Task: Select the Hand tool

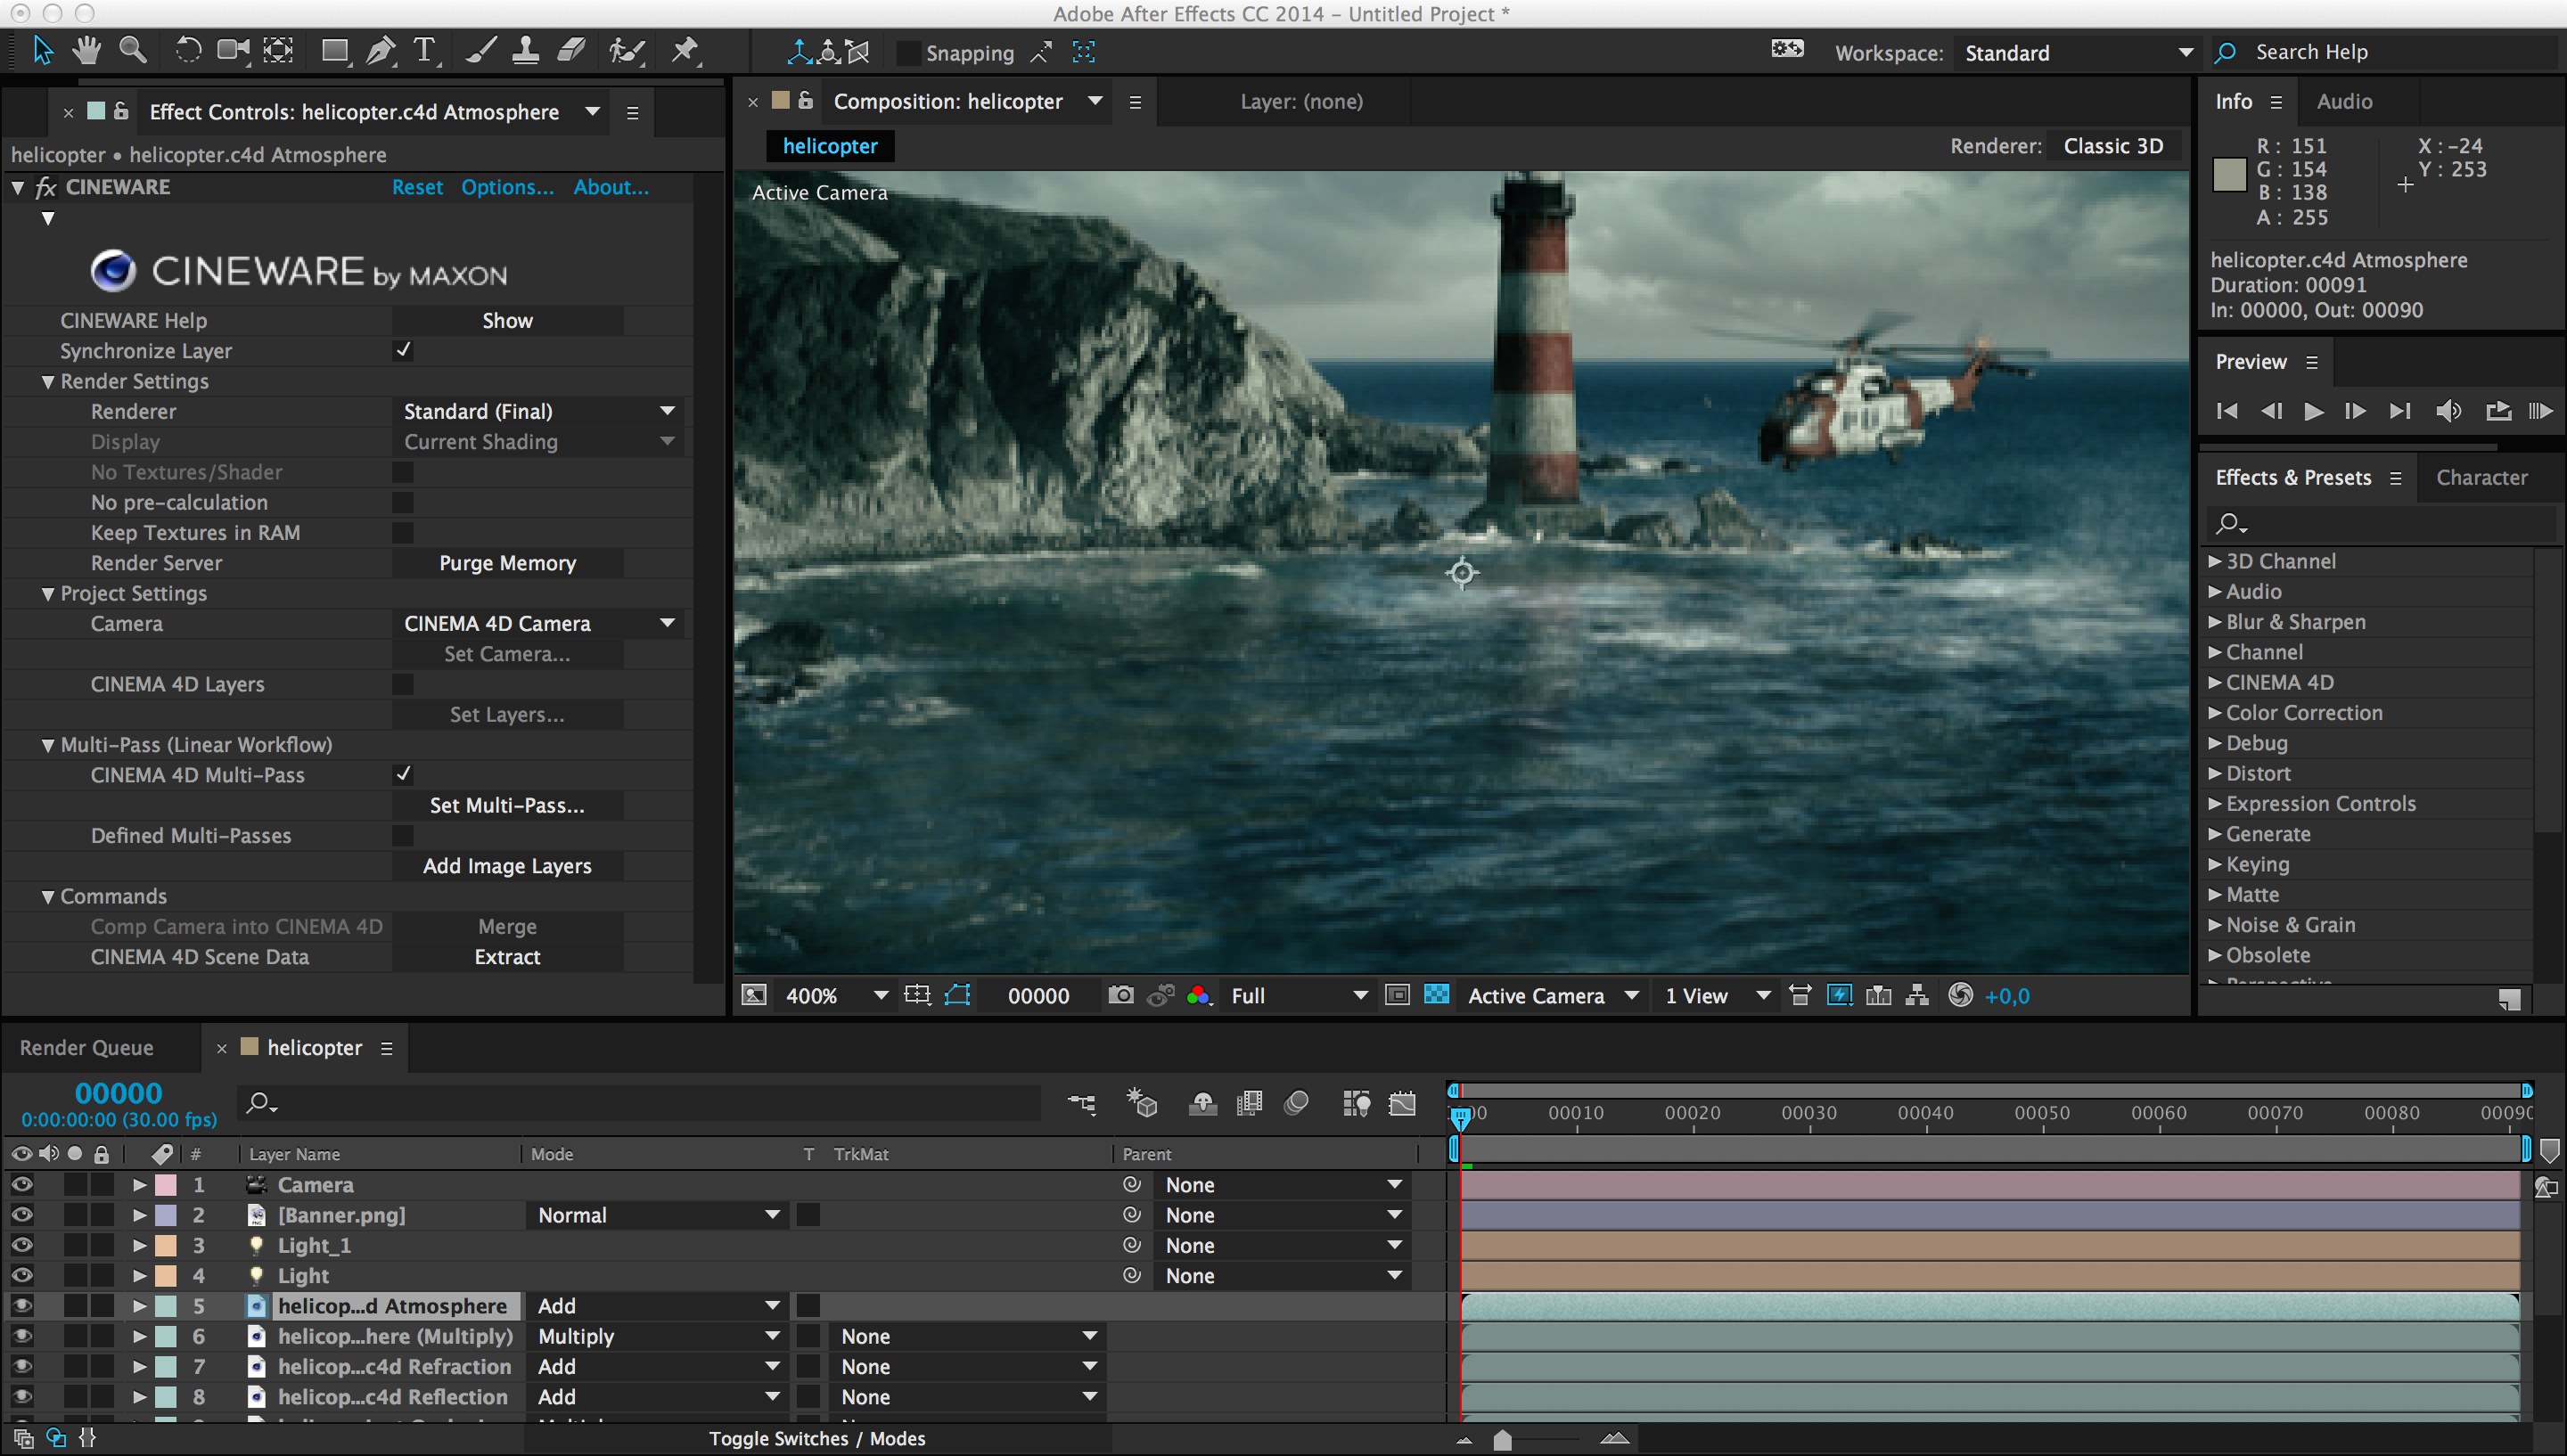Action: click(87, 51)
